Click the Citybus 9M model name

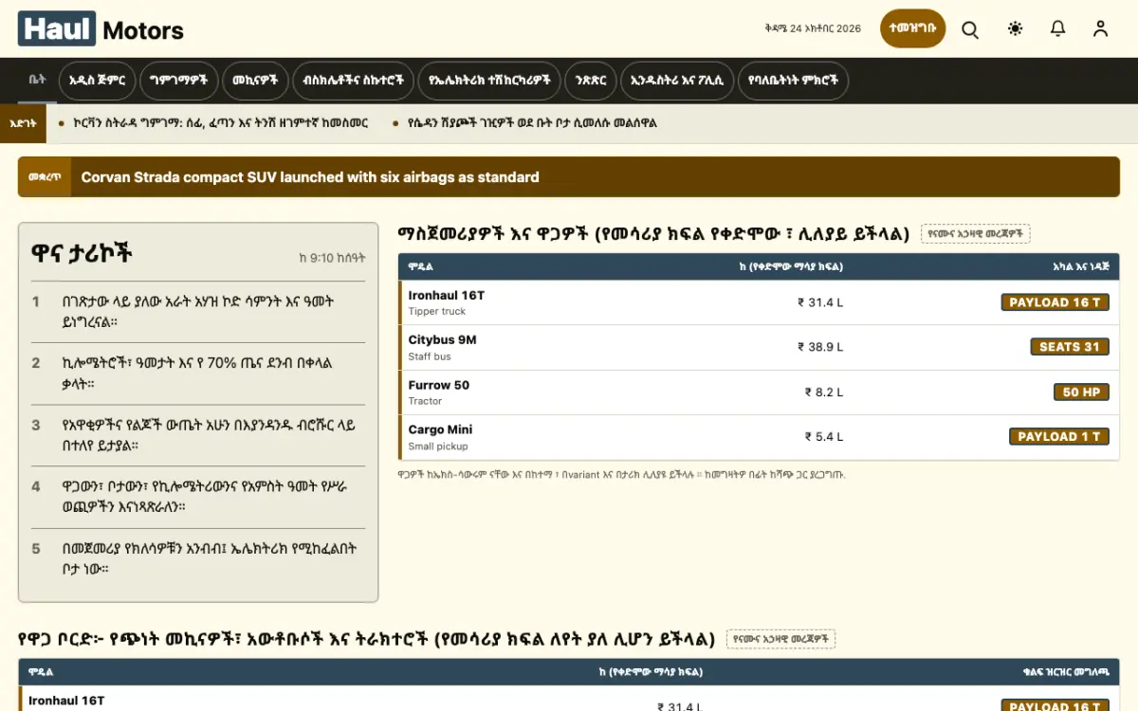click(443, 340)
